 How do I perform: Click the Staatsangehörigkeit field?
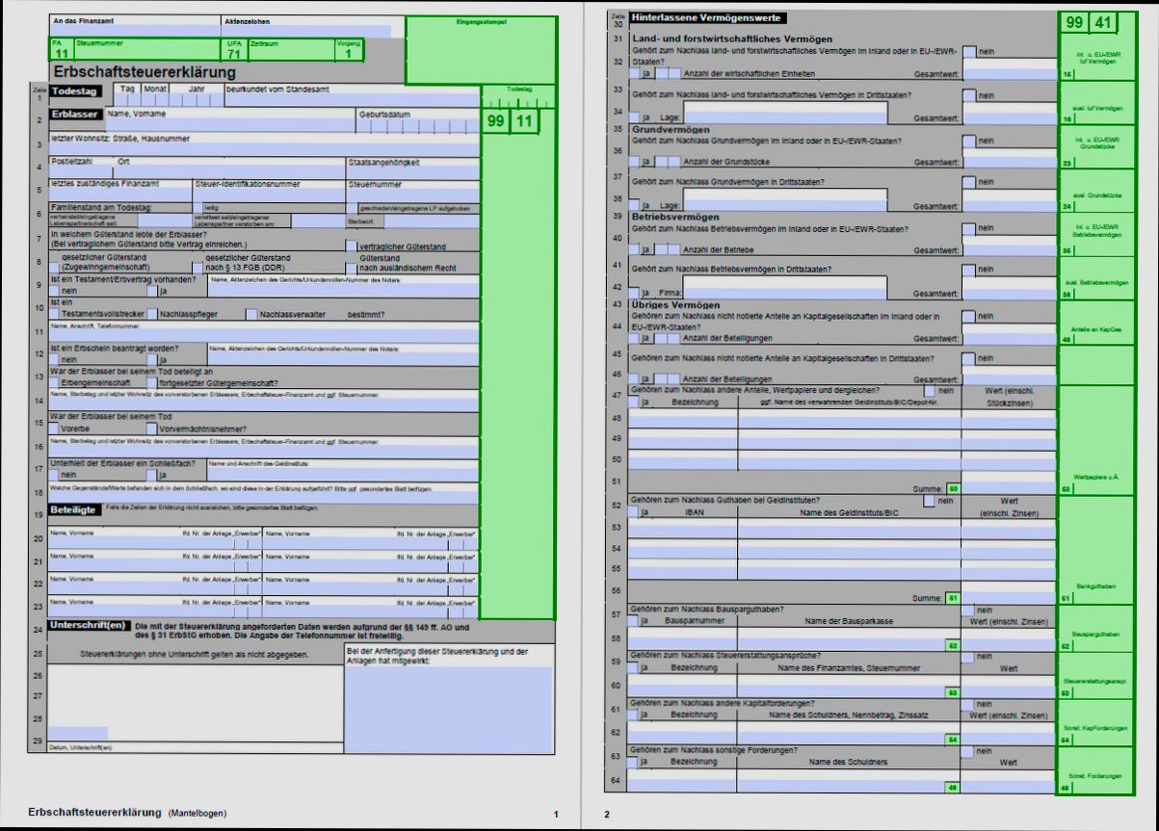412,172
